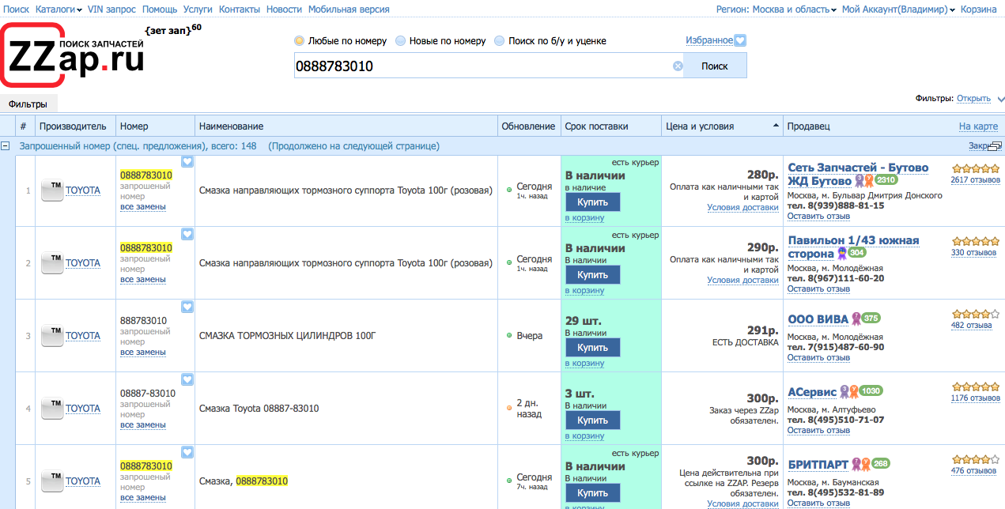Open the На карте map link
This screenshot has width=1005, height=509.
(978, 126)
